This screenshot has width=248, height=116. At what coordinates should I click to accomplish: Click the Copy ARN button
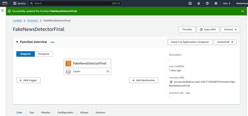pos(208,30)
